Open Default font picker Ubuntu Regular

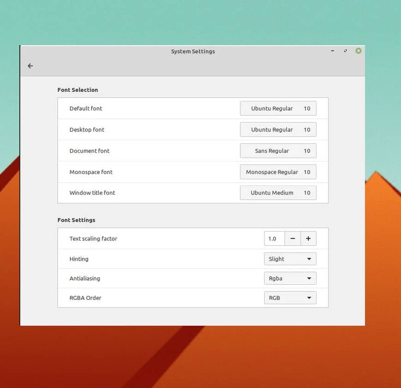pyautogui.click(x=278, y=108)
